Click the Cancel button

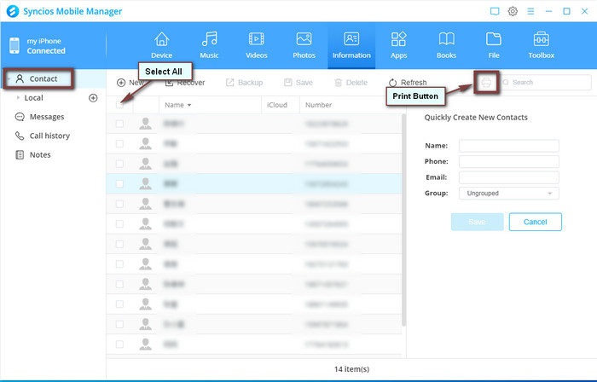(535, 222)
